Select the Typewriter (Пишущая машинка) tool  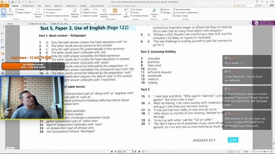(x=104, y=13)
